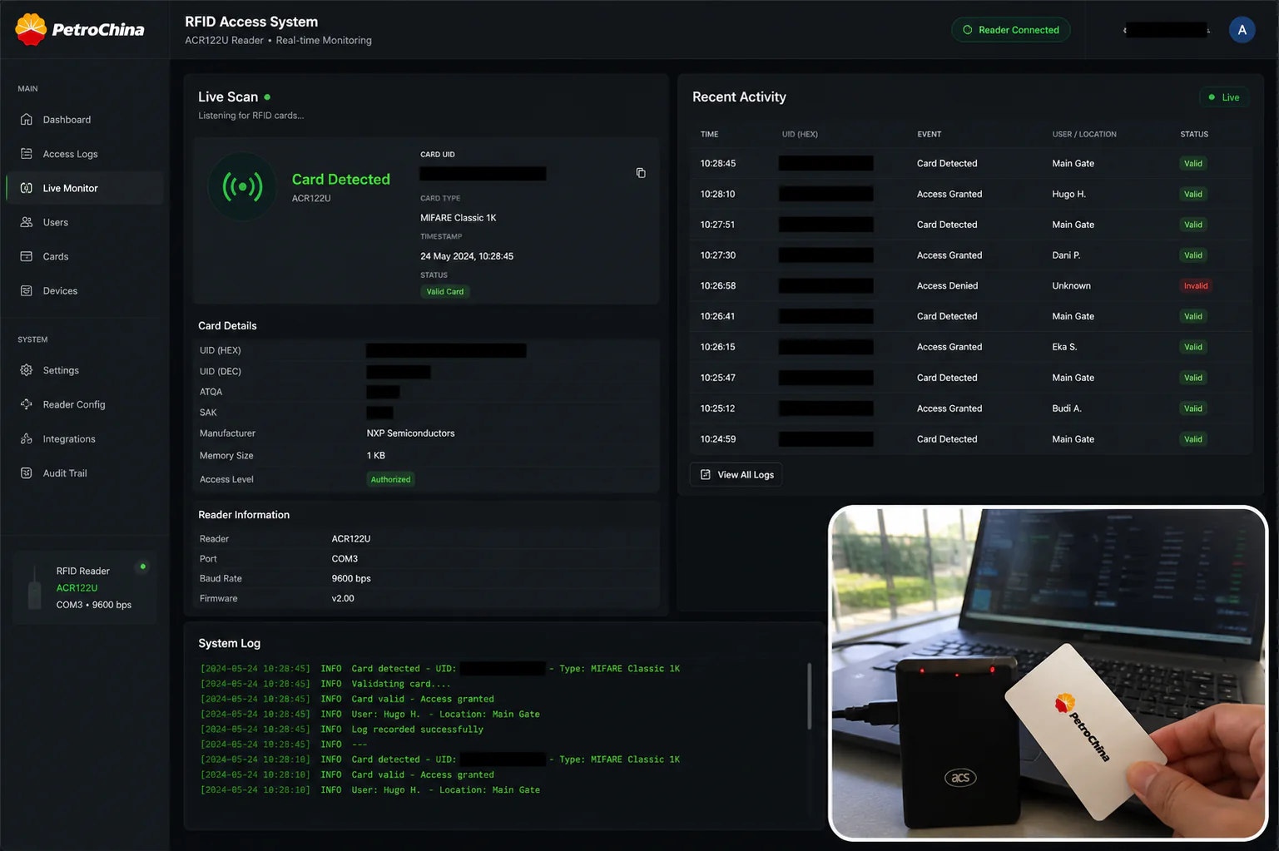Open the Audit Trail menu item

point(84,473)
